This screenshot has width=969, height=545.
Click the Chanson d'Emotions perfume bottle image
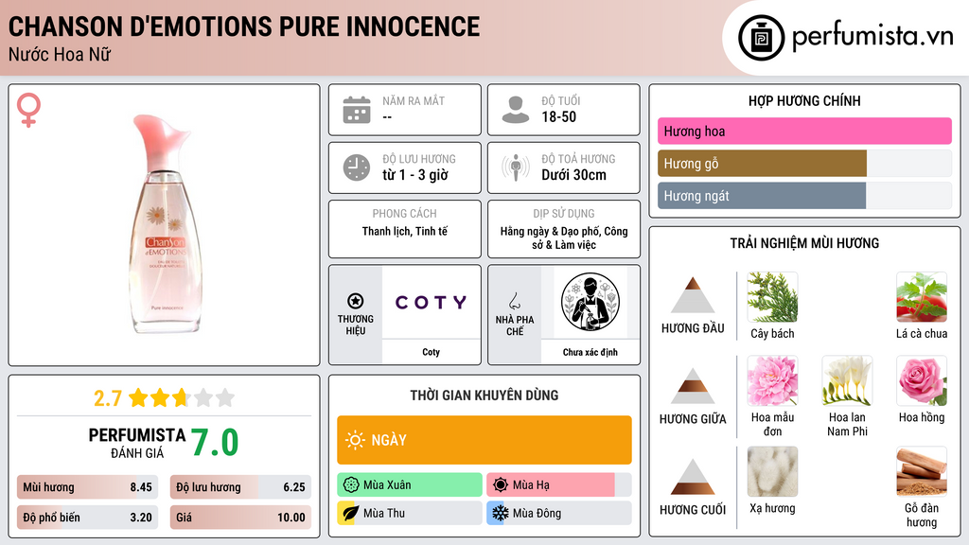[165, 223]
